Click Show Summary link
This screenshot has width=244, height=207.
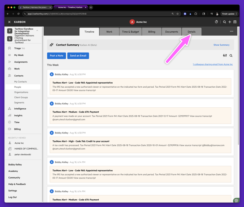[x=221, y=45]
